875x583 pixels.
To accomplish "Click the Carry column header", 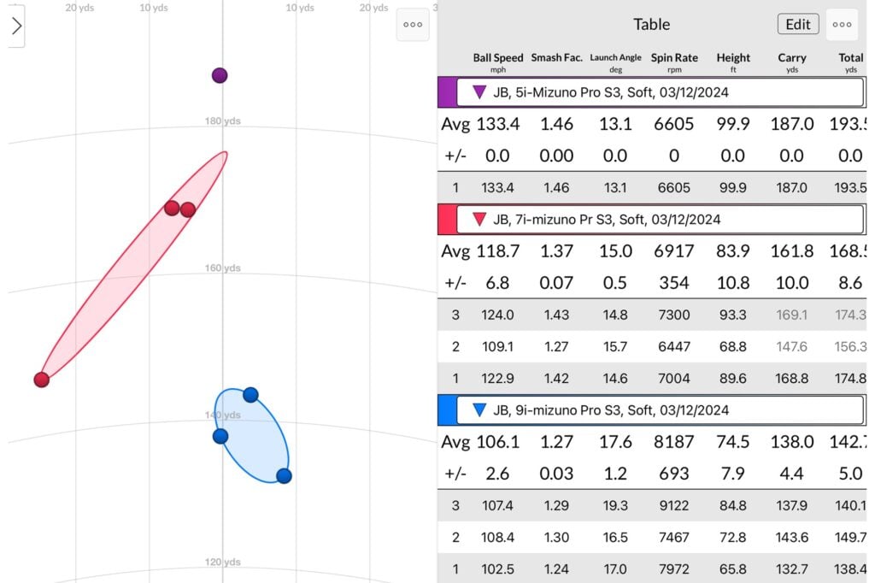I will (x=791, y=62).
